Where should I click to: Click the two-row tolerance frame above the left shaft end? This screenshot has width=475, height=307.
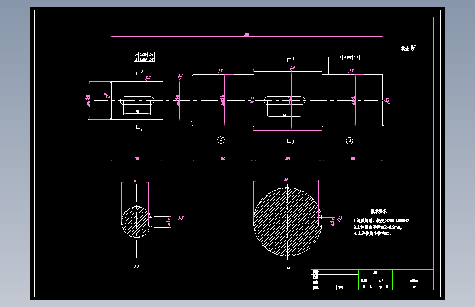click(x=145, y=57)
